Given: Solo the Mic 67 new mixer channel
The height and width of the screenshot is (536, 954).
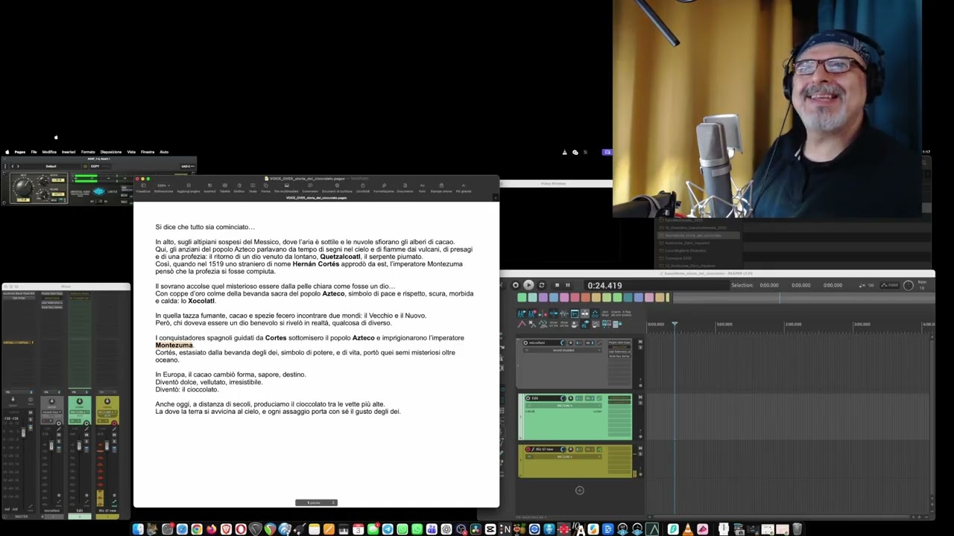Looking at the screenshot, I should click(115, 441).
